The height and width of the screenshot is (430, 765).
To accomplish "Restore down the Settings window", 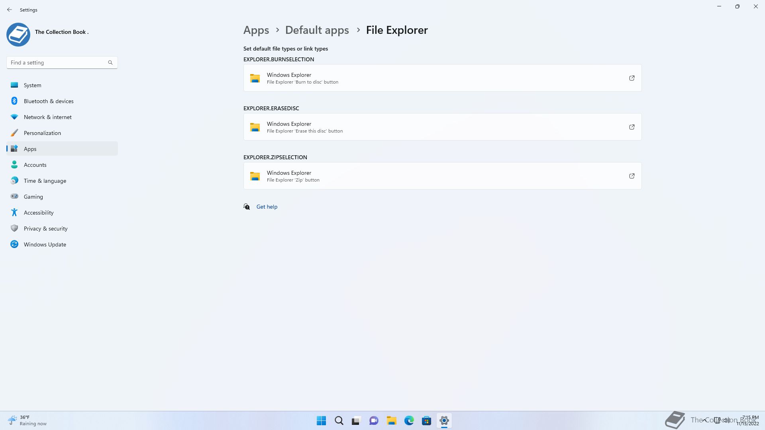I will pos(738,6).
